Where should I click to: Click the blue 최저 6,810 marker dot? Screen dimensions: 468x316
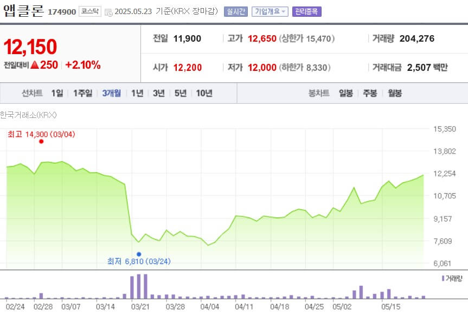click(140, 253)
